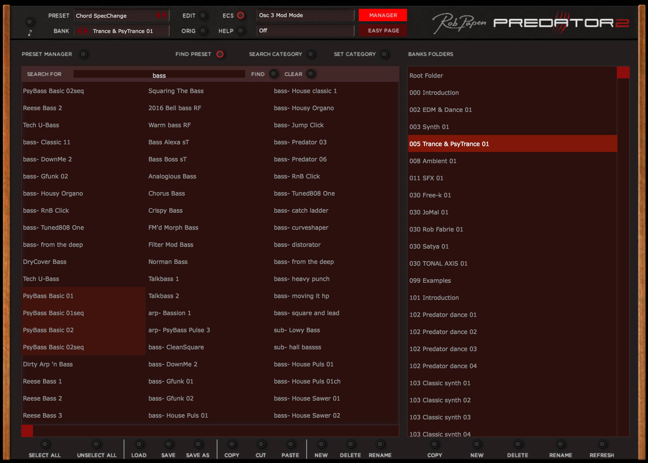Screen dimensions: 648x463
Task: Click the music note icon
Action: point(30,33)
